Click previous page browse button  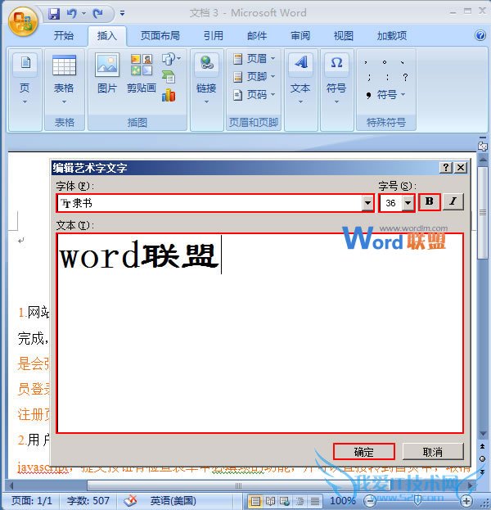pos(482,446)
